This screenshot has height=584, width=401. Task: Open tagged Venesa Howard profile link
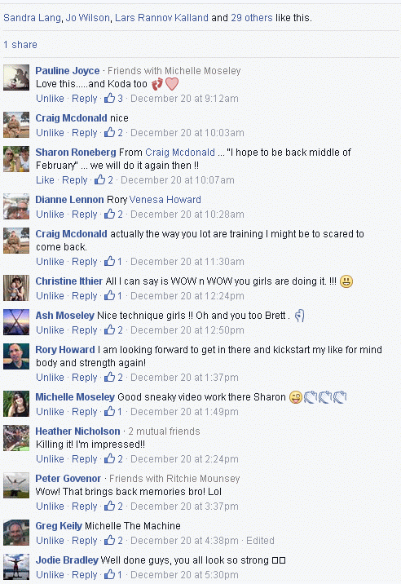click(165, 200)
